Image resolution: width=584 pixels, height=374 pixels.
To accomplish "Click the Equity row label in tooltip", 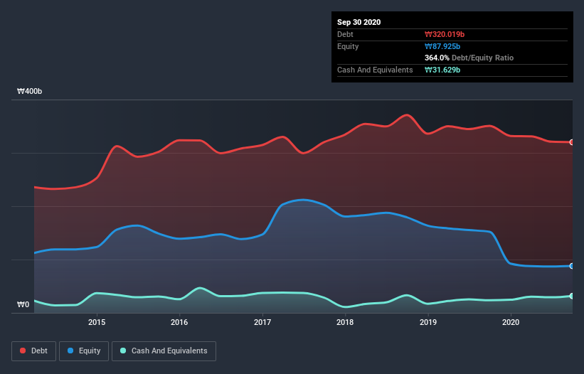I will click(348, 46).
